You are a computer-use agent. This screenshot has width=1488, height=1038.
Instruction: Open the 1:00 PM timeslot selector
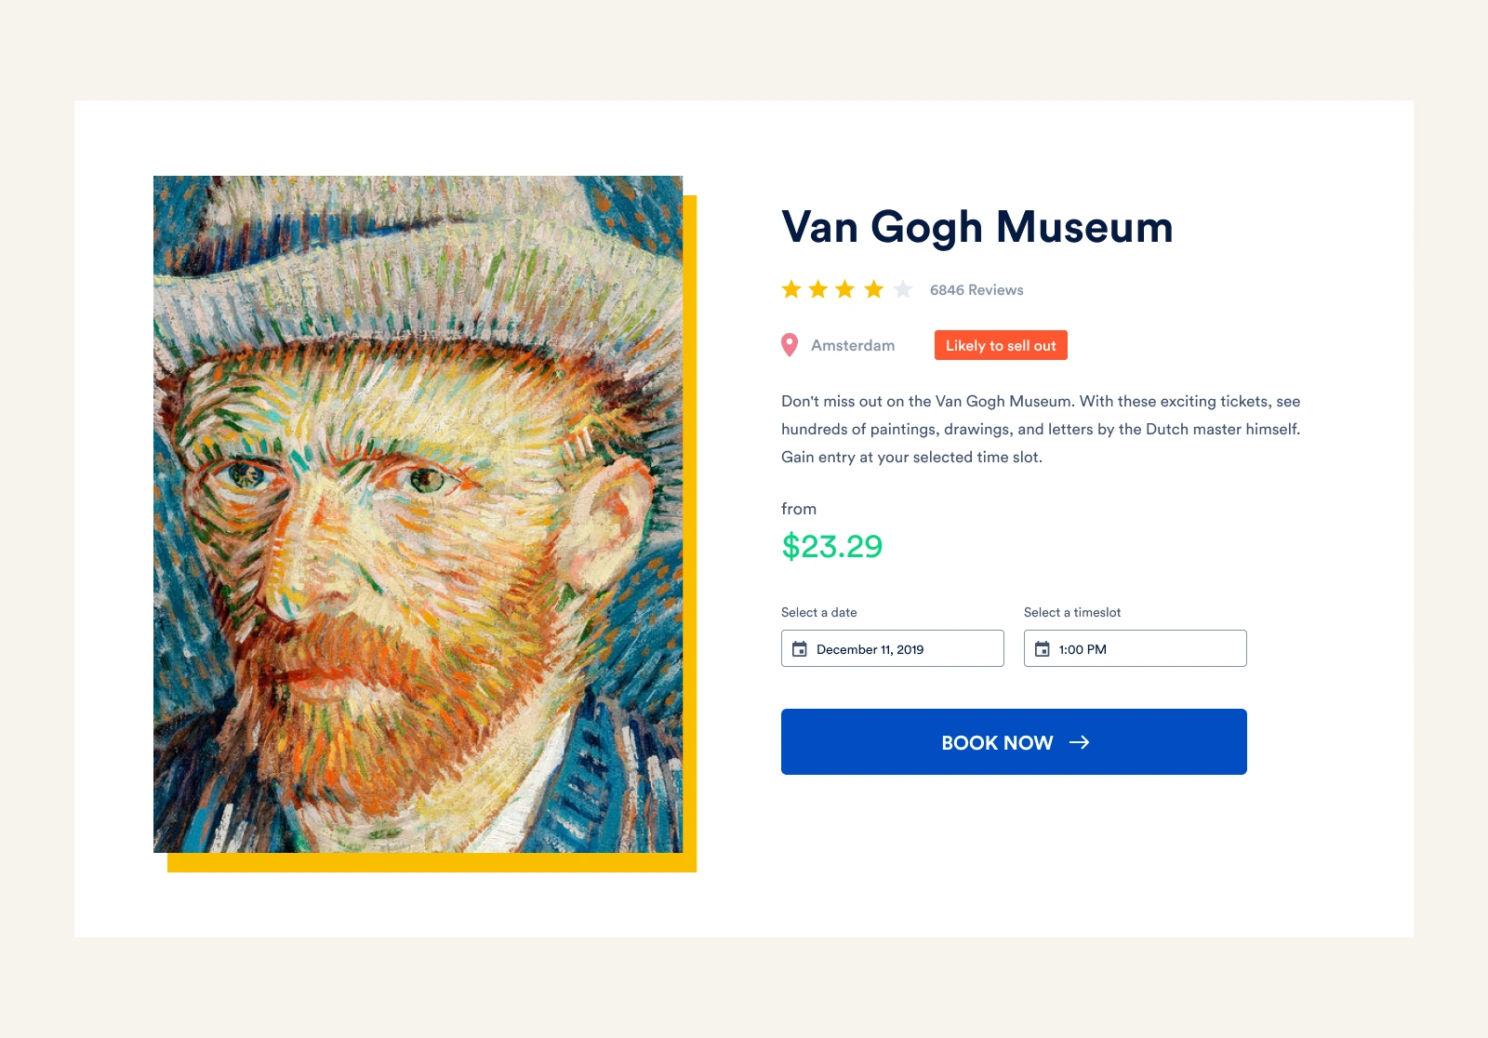tap(1136, 648)
